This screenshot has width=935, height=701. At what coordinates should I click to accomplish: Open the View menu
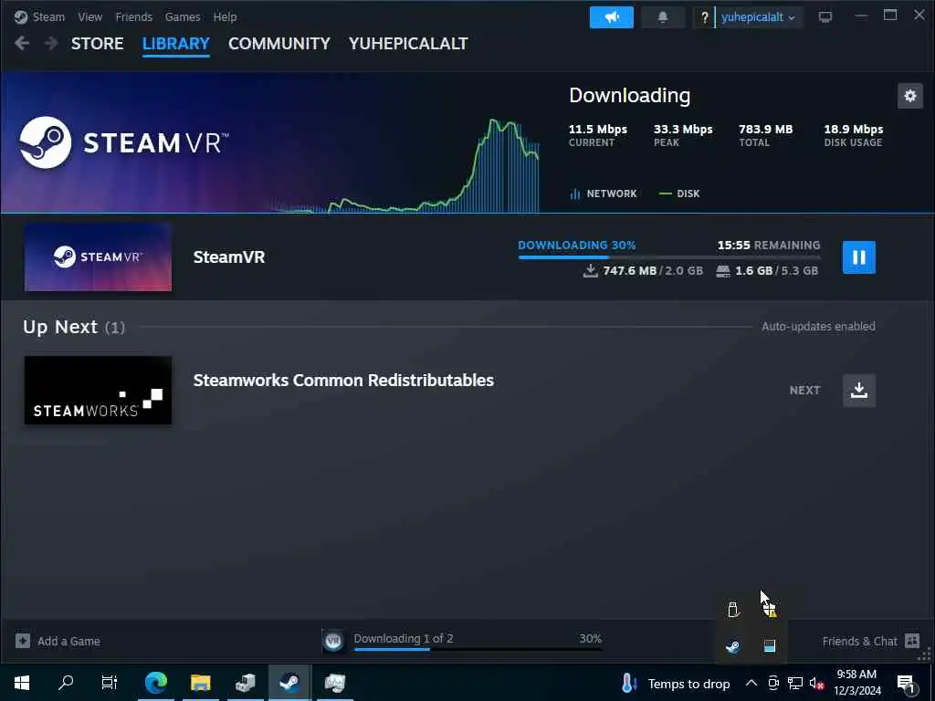90,16
